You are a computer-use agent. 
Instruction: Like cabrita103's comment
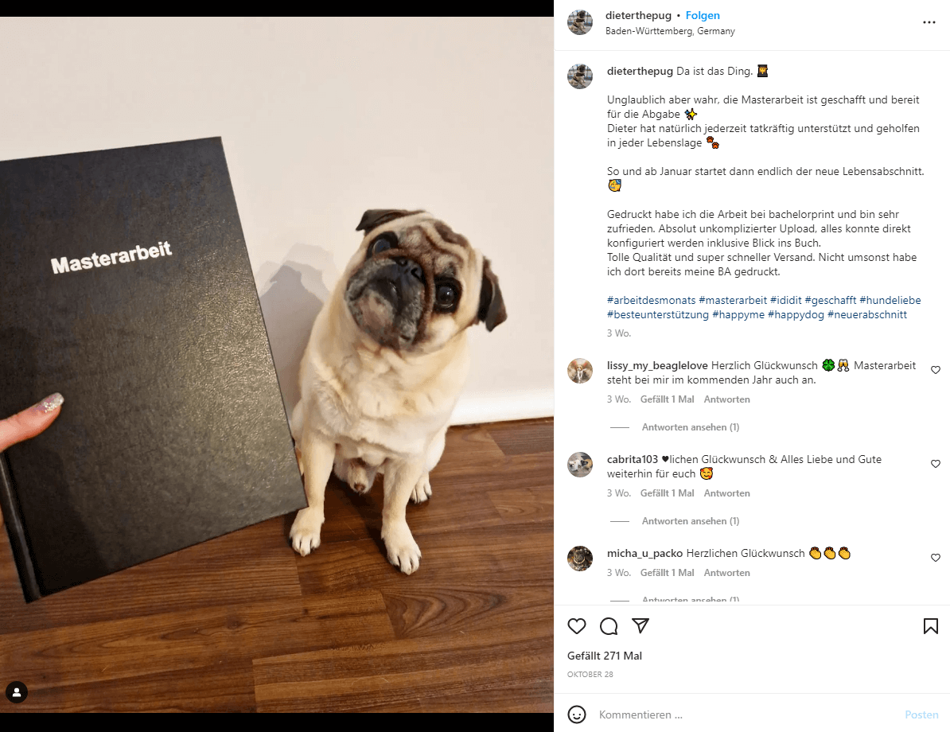point(936,464)
